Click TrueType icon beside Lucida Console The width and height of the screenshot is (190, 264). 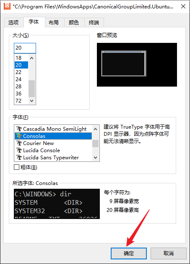19,150
